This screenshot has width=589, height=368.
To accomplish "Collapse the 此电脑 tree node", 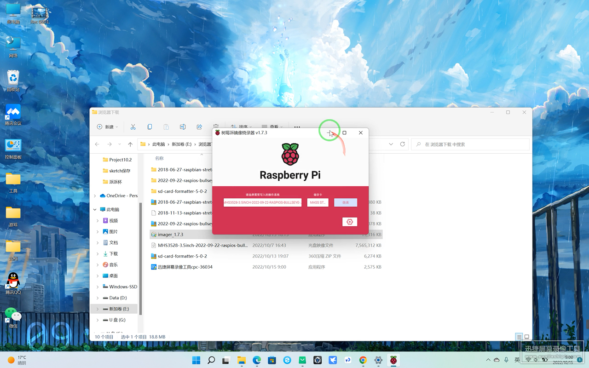I will click(95, 209).
